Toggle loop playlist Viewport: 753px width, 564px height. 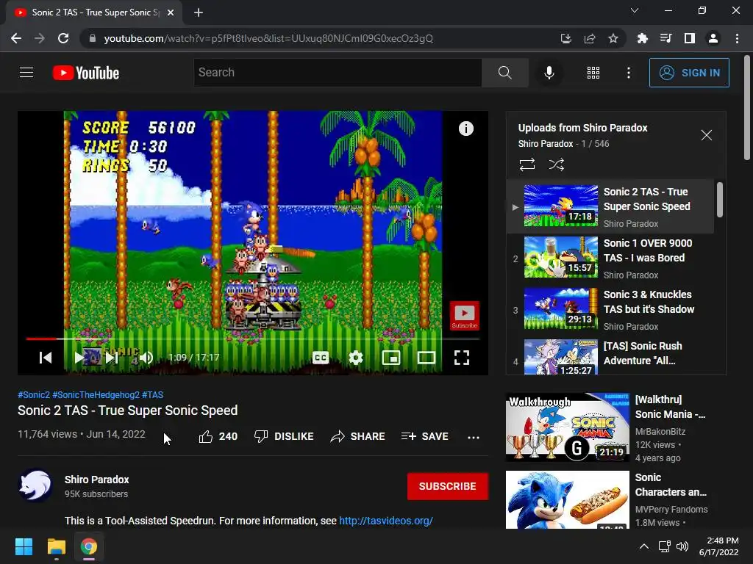pos(527,164)
